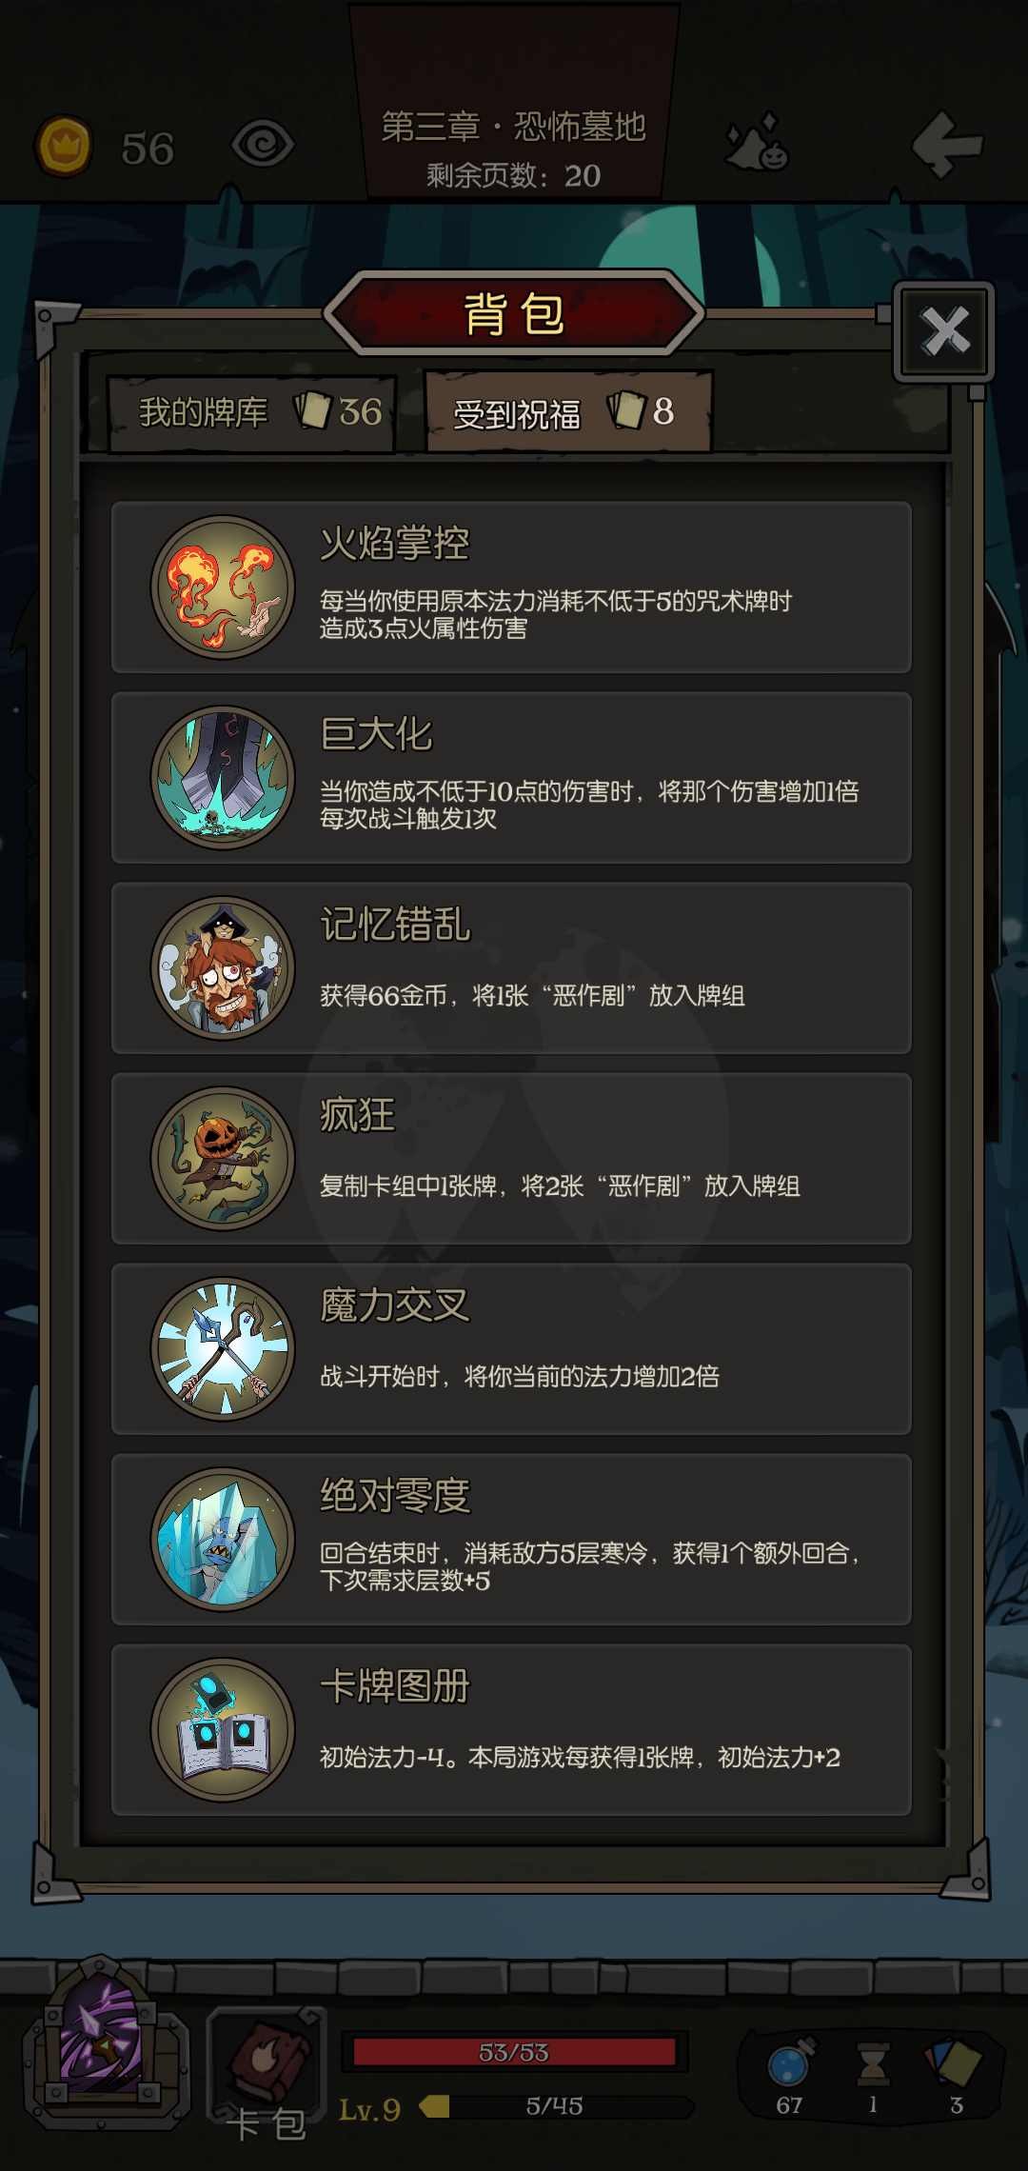Viewport: 1028px width, 2171px height.
Task: Select the 受到祝福 tab
Action: click(x=568, y=411)
